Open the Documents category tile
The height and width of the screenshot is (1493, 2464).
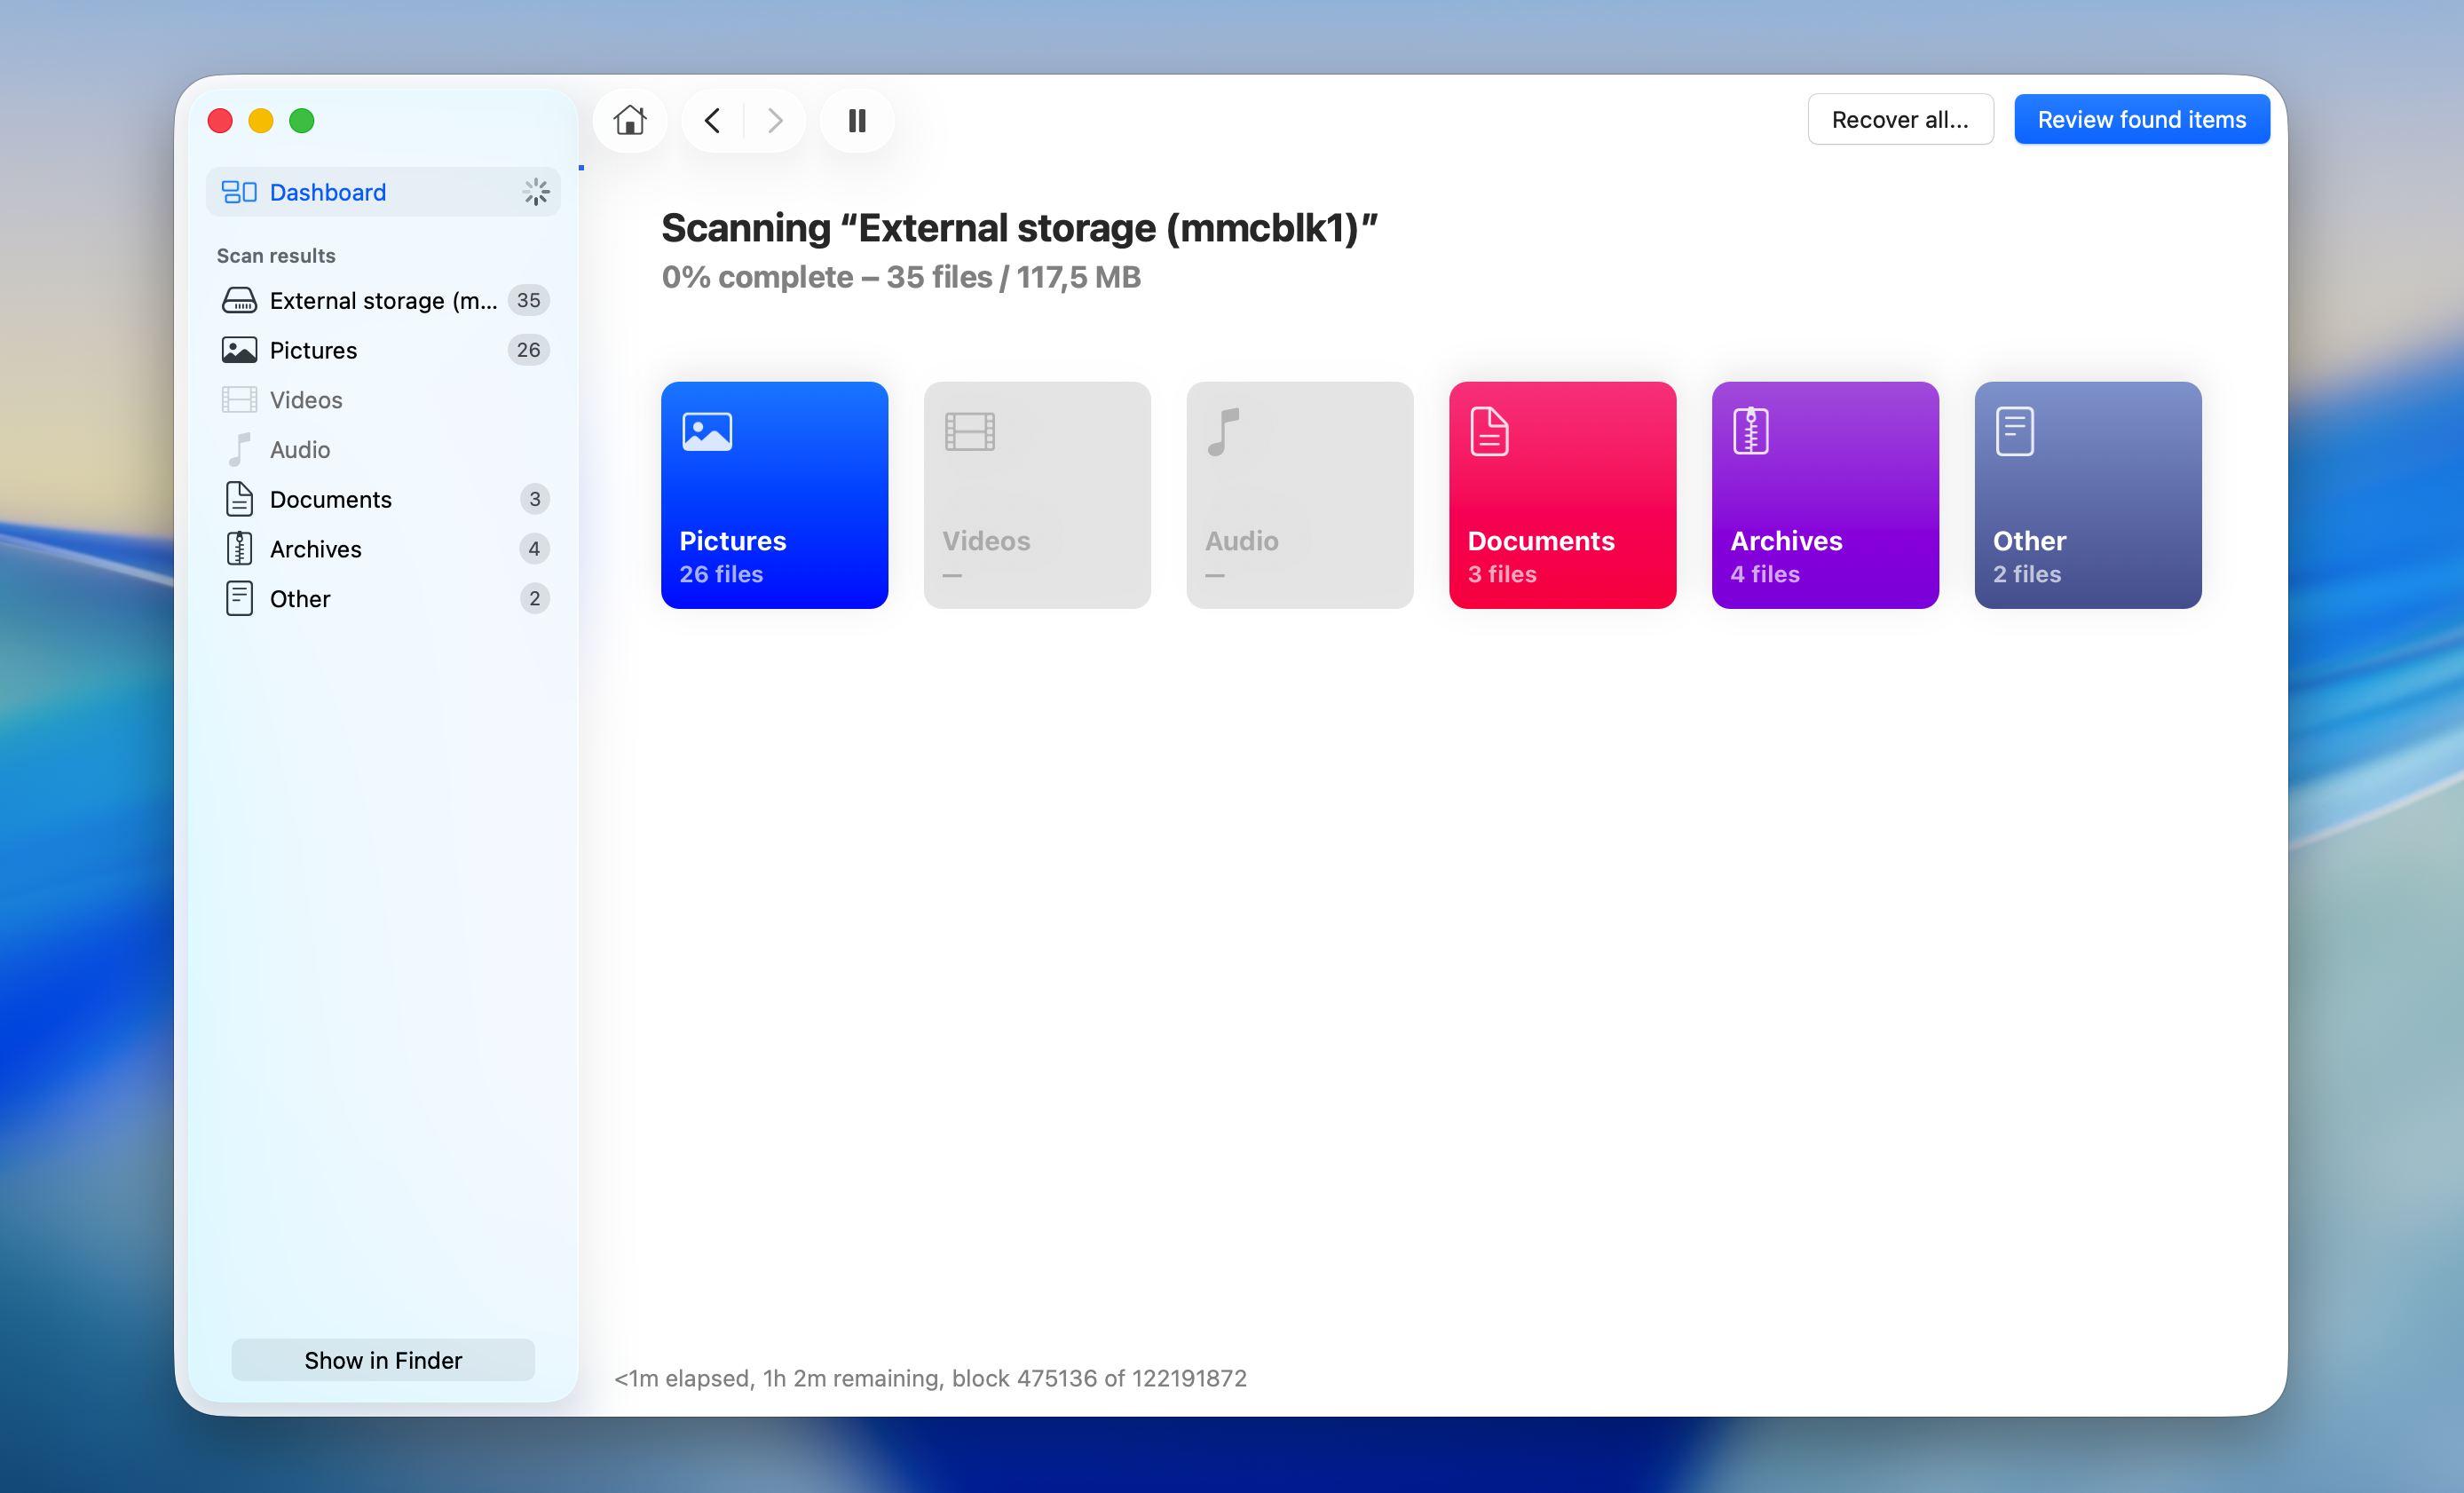click(x=1562, y=494)
